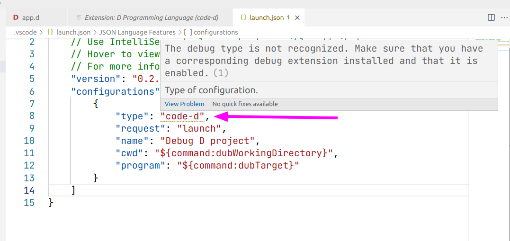Click the JSON braces icon on launch.json tab
Image resolution: width=510 pixels, height=241 pixels.
243,18
